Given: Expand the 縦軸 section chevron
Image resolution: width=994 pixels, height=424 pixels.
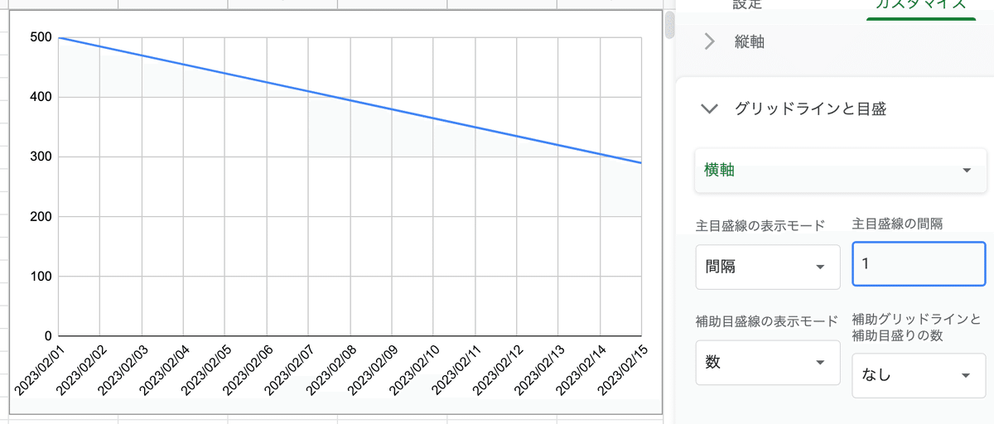Looking at the screenshot, I should [x=709, y=41].
